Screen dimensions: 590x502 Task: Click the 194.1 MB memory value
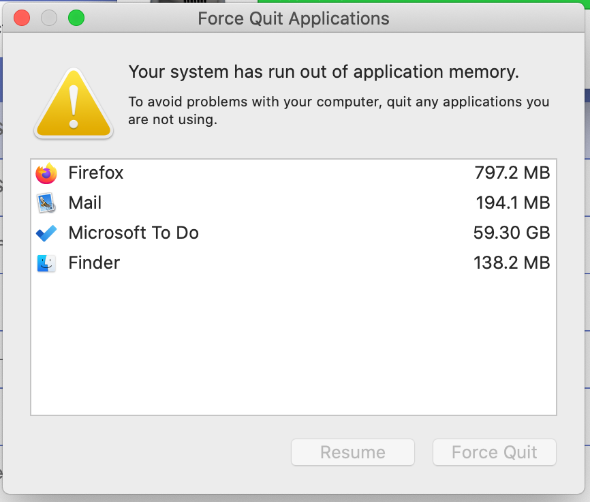[x=512, y=203]
